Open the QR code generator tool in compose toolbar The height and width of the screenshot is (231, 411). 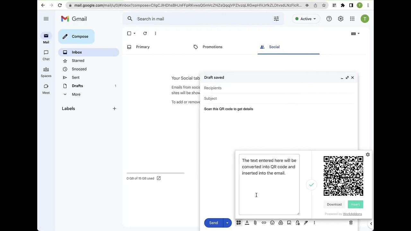[239, 223]
